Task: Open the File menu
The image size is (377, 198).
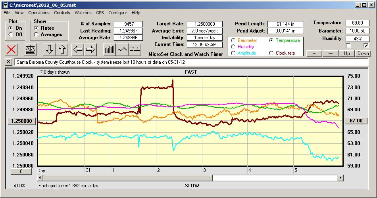Action: [7, 13]
